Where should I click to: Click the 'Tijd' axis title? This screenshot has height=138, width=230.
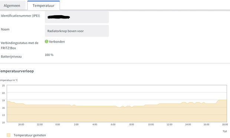point(224,131)
